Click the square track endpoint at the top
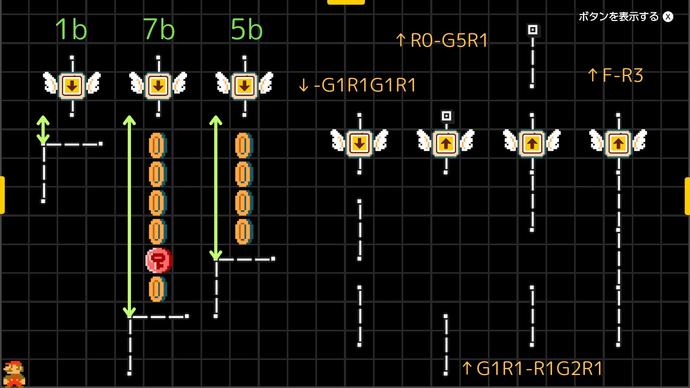This screenshot has height=388, width=690. coord(533,30)
